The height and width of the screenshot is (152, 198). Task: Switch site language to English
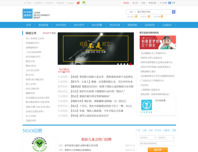click(x=71, y=3)
